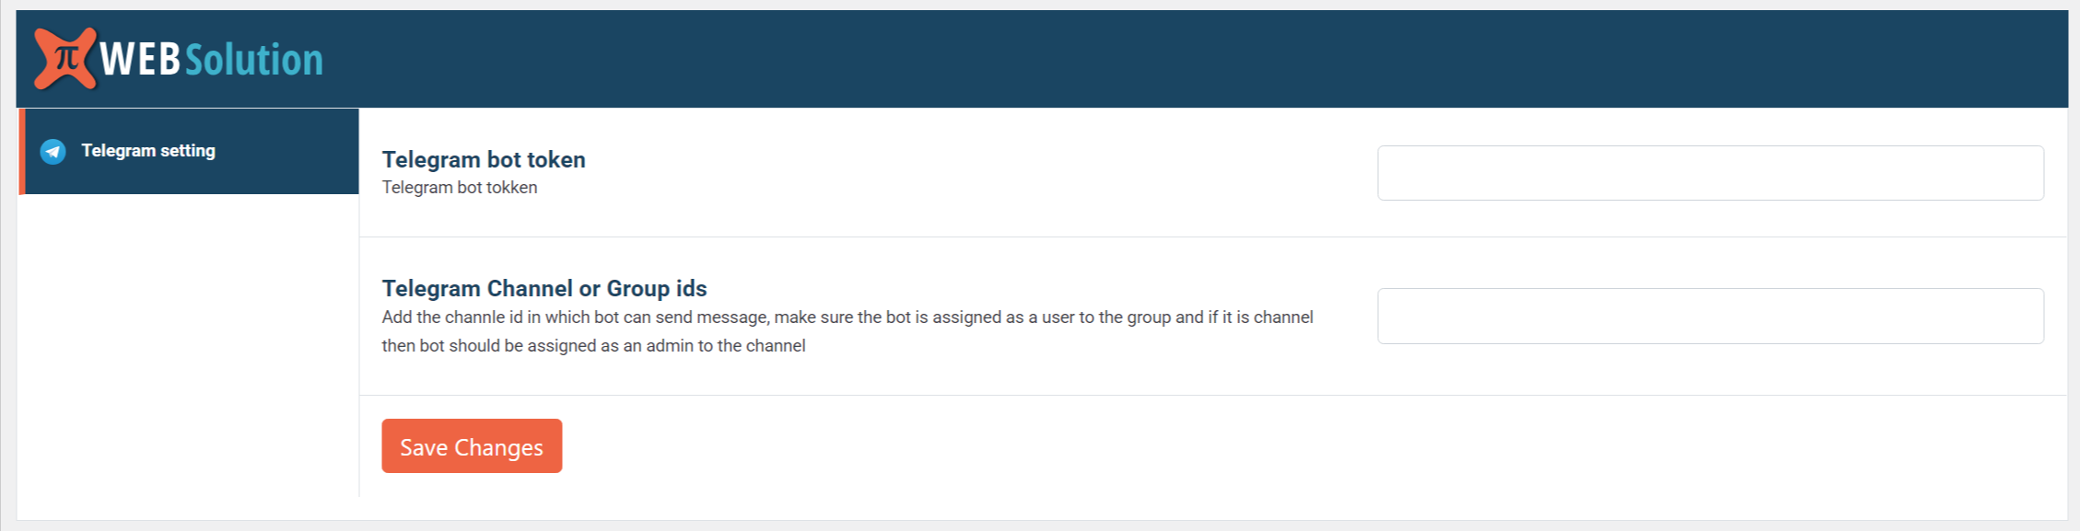Screen dimensions: 2080x531
Task: Focus the Channel or Group ids input field
Action: coord(1711,317)
